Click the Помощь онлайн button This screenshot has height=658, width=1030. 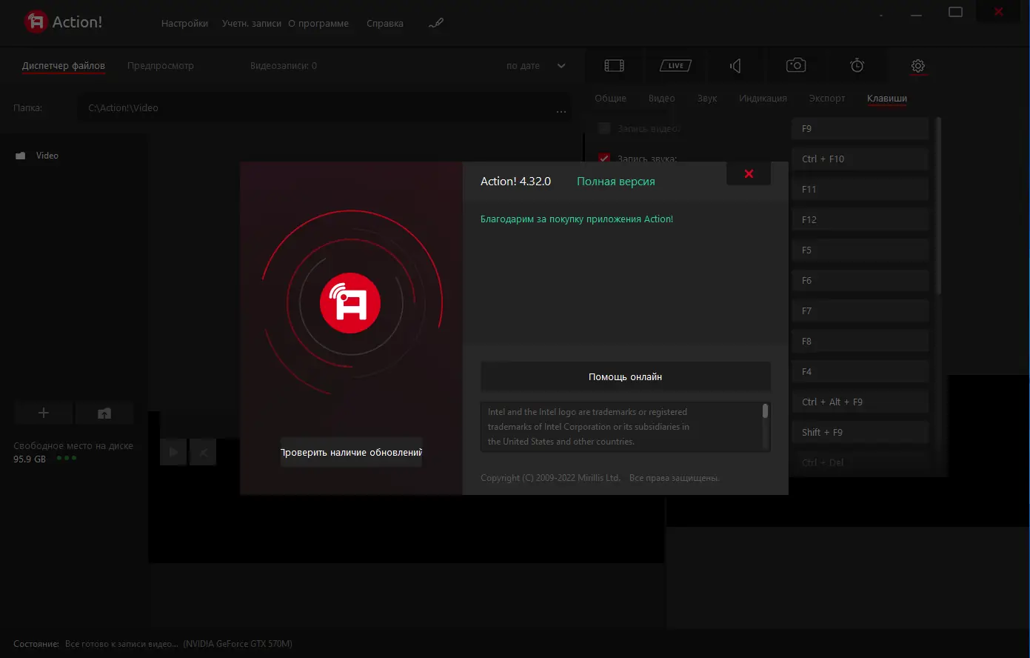(x=626, y=376)
